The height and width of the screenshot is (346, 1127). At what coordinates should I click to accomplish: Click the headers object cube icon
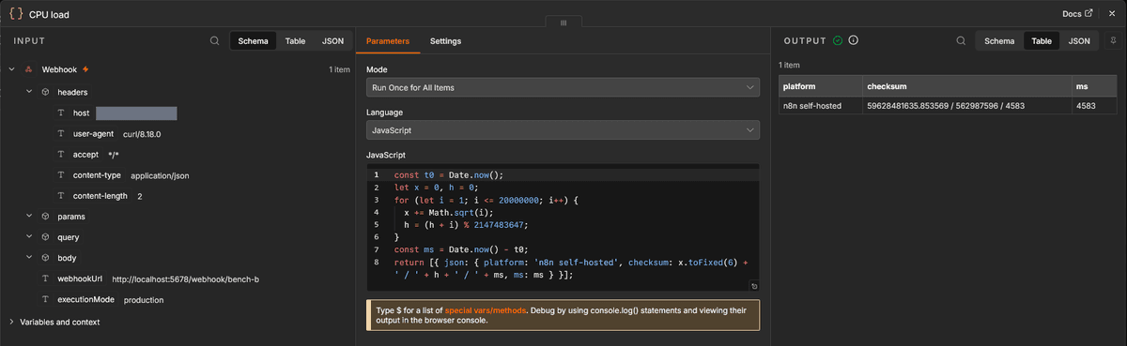coord(45,92)
